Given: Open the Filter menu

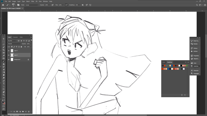Looking at the screenshot, I should point(33,1).
